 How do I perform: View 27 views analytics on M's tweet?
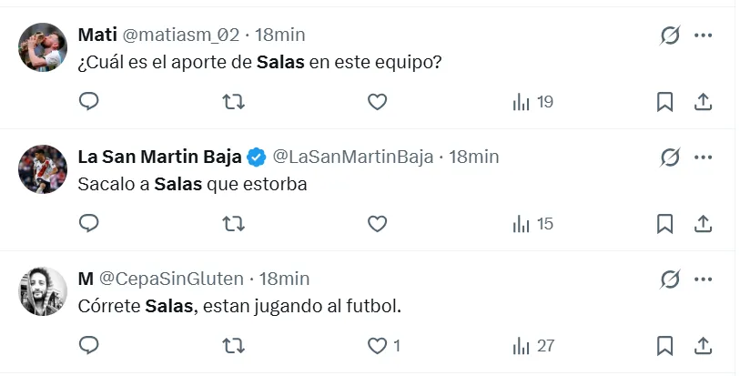(x=532, y=345)
